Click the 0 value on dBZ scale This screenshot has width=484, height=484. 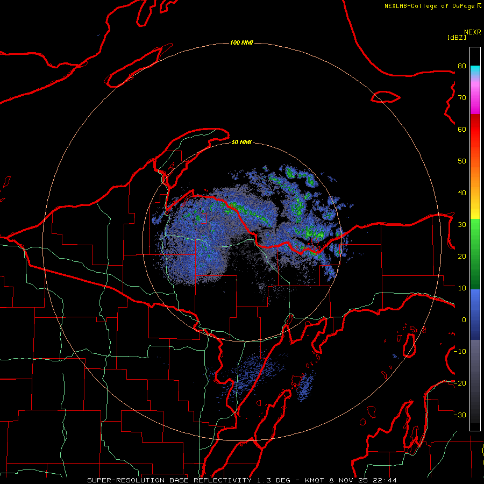(x=464, y=320)
